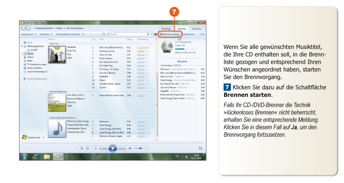
Task: Expand Wiedergabeliste erstellen dropdown
Action: point(69,34)
